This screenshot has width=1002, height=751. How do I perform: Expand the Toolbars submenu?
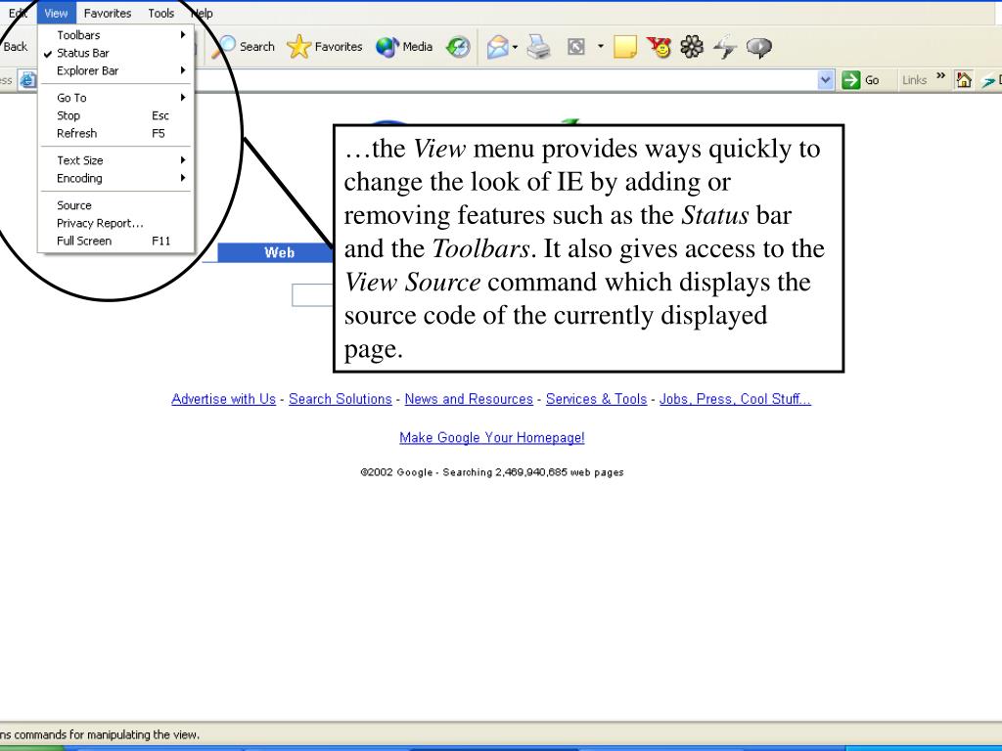click(x=115, y=35)
